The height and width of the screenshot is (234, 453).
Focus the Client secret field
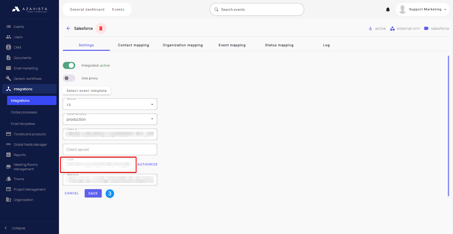[110, 149]
